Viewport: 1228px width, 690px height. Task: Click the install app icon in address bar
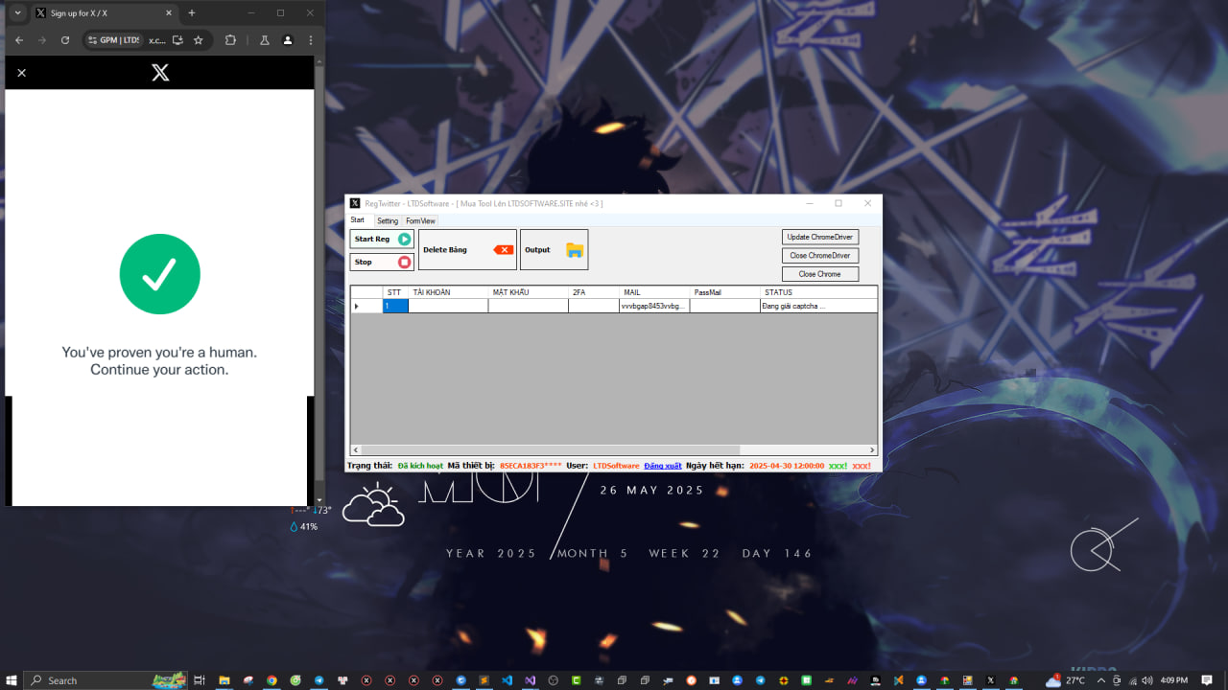[177, 40]
